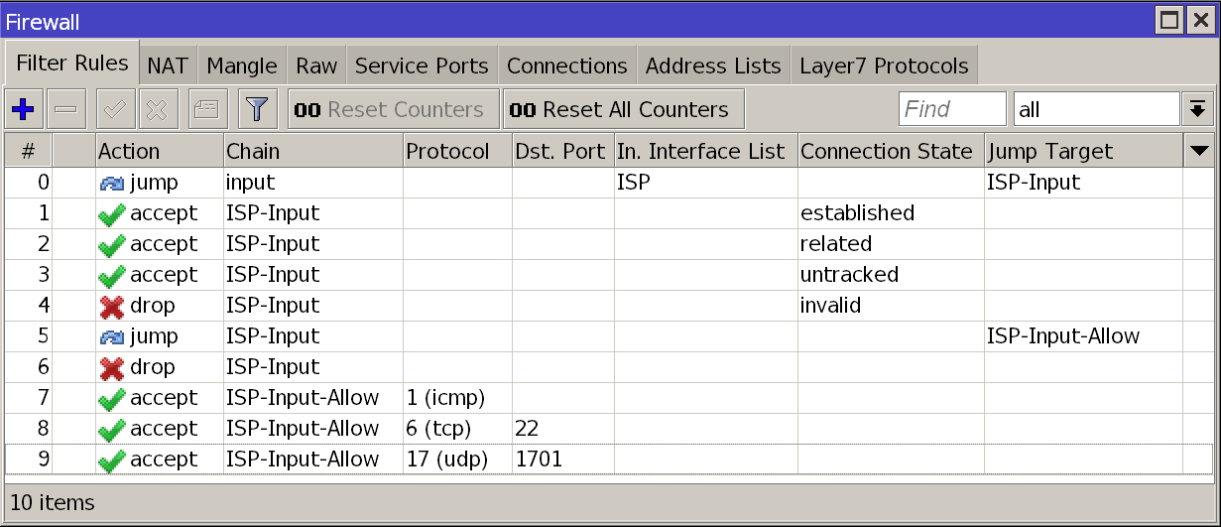The width and height of the screenshot is (1221, 527).
Task: Open the Address Lists tab
Action: tap(713, 66)
